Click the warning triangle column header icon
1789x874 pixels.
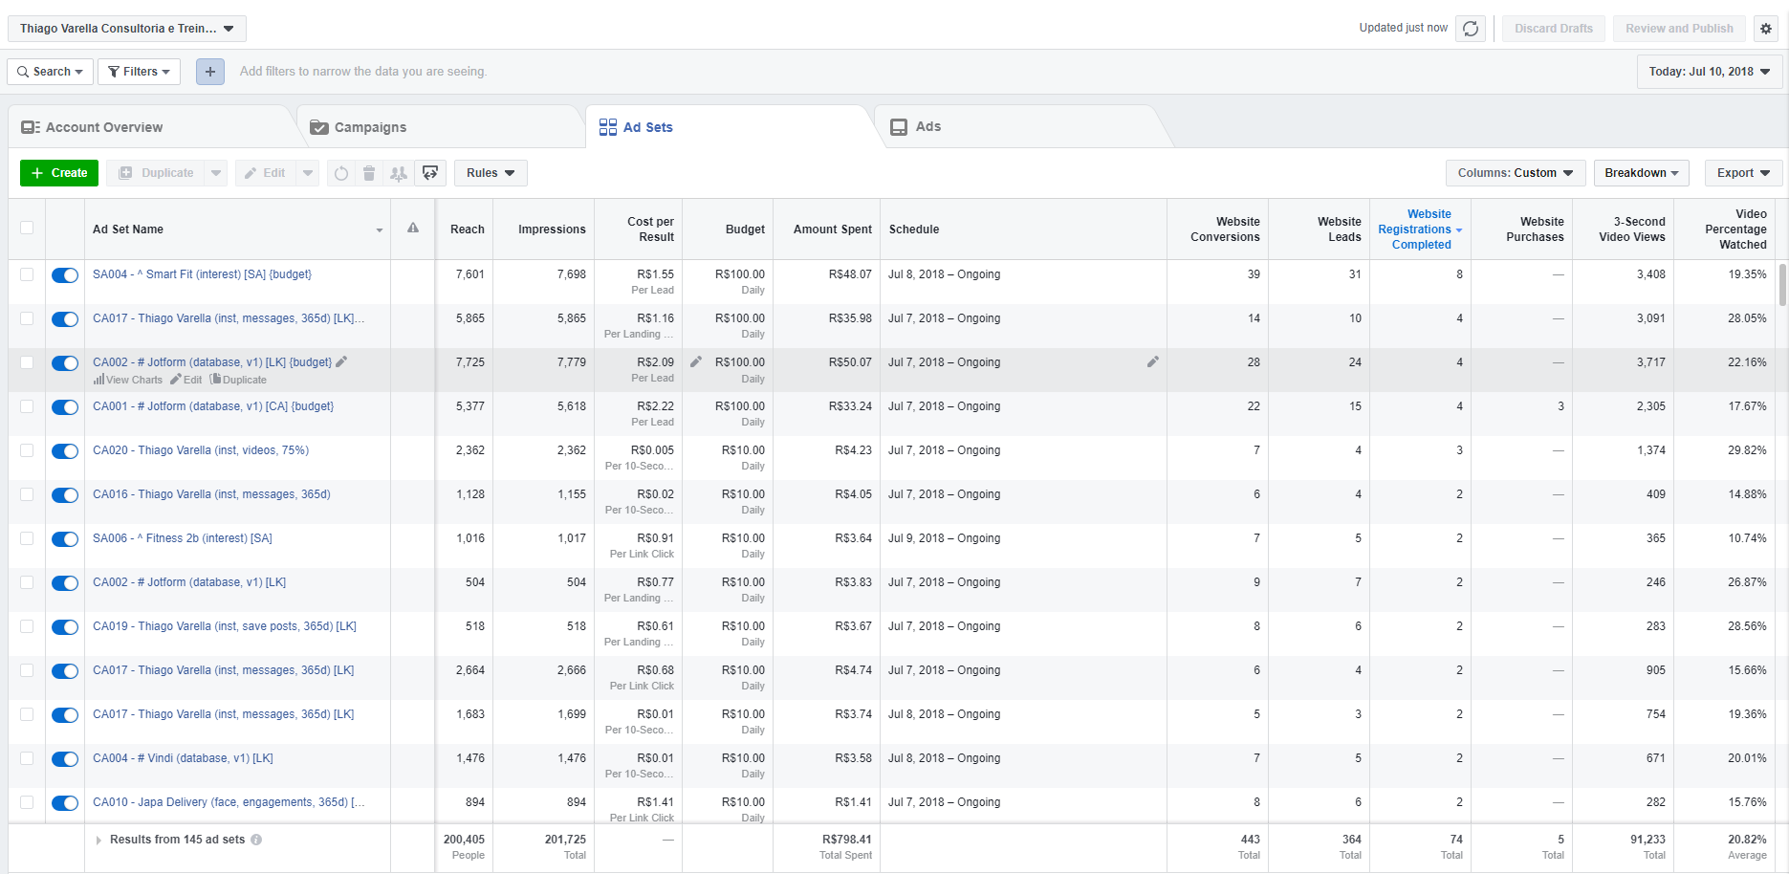pyautogui.click(x=413, y=229)
